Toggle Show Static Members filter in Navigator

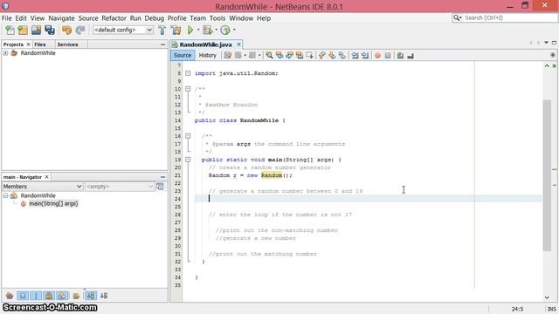(36, 296)
